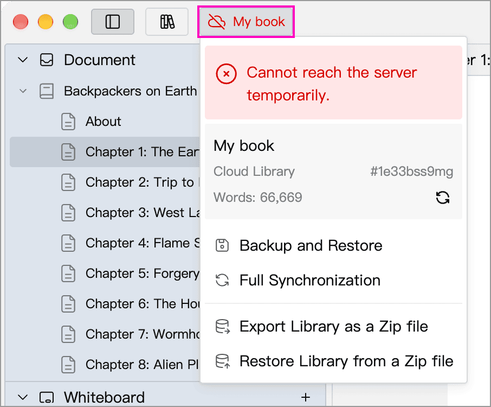The height and width of the screenshot is (407, 491).
Task: Collapse Backackers on Earth book chevron
Action: click(23, 91)
